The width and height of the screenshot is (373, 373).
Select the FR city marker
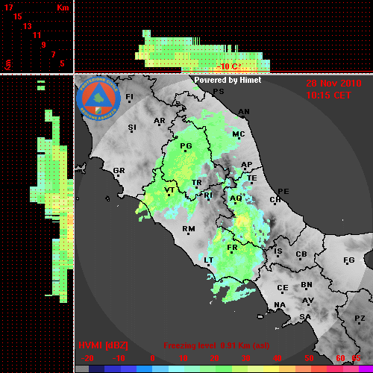[231, 253]
